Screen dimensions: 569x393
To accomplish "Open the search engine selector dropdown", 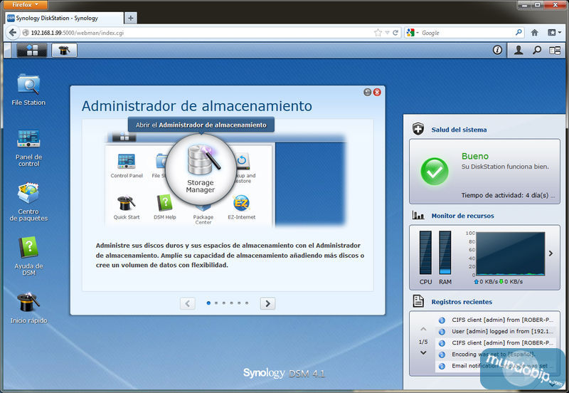I will point(413,33).
